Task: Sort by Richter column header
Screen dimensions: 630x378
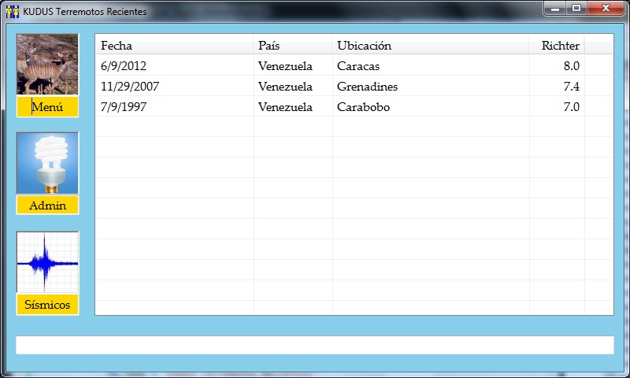Action: tap(558, 46)
